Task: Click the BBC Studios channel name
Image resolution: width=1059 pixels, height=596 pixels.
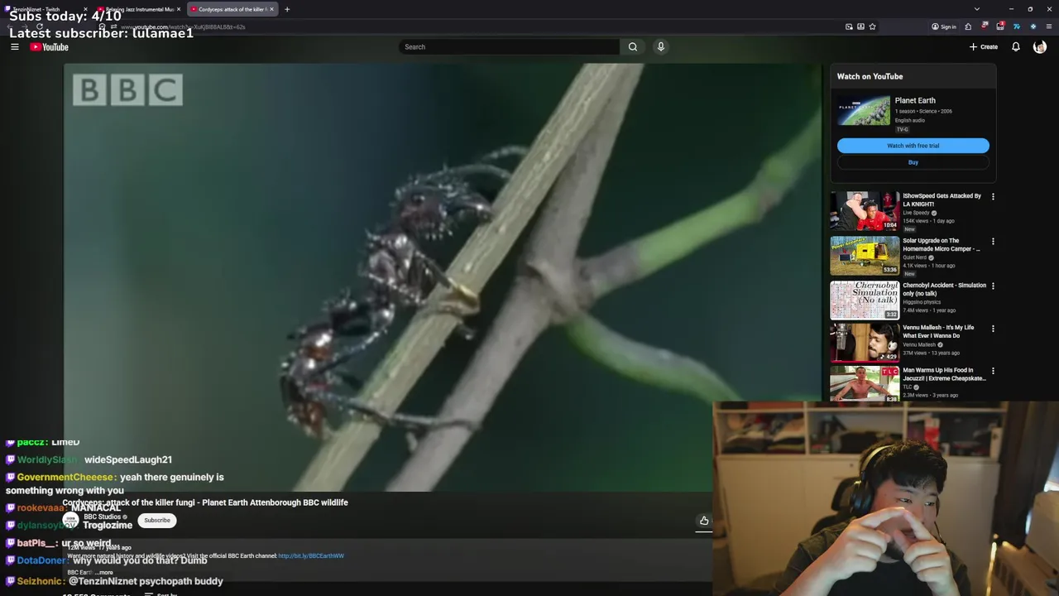Action: click(x=103, y=517)
